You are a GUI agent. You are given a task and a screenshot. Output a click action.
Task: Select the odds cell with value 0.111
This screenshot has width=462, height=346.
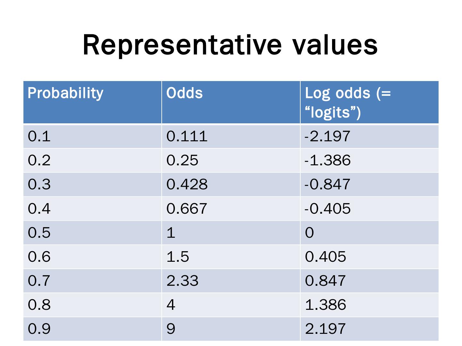click(x=231, y=136)
